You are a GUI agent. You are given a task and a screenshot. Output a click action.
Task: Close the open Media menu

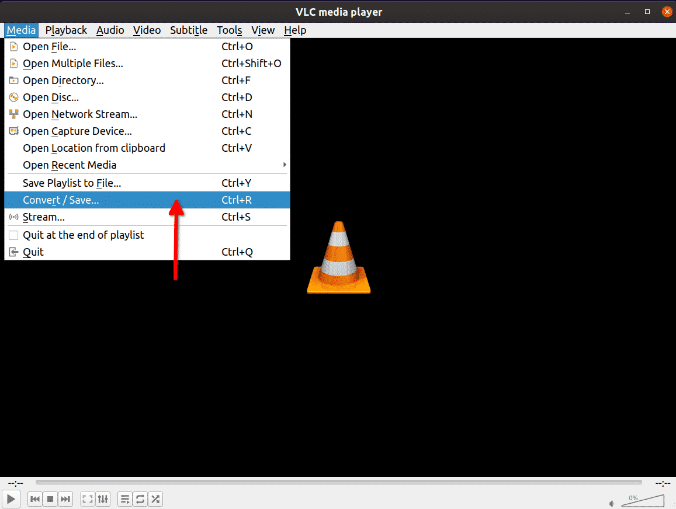21,30
